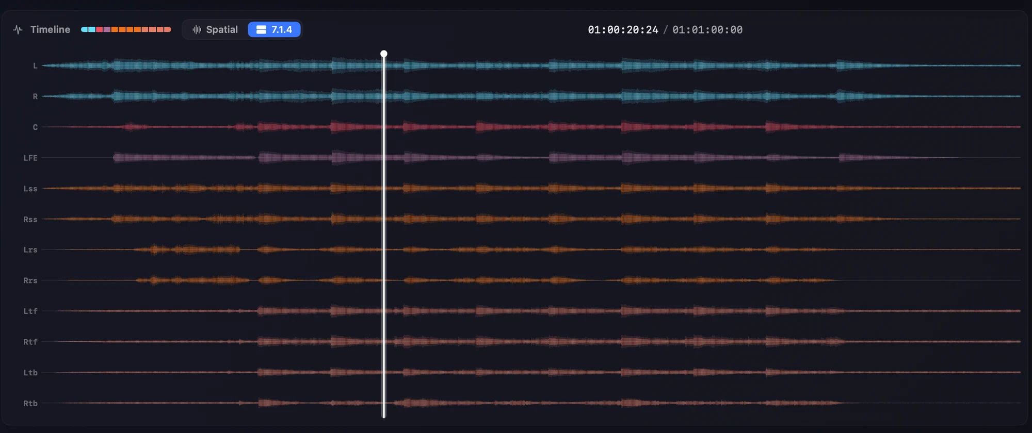This screenshot has width=1032, height=433.
Task: Pick the purple segment in channel color bar
Action: tap(107, 29)
